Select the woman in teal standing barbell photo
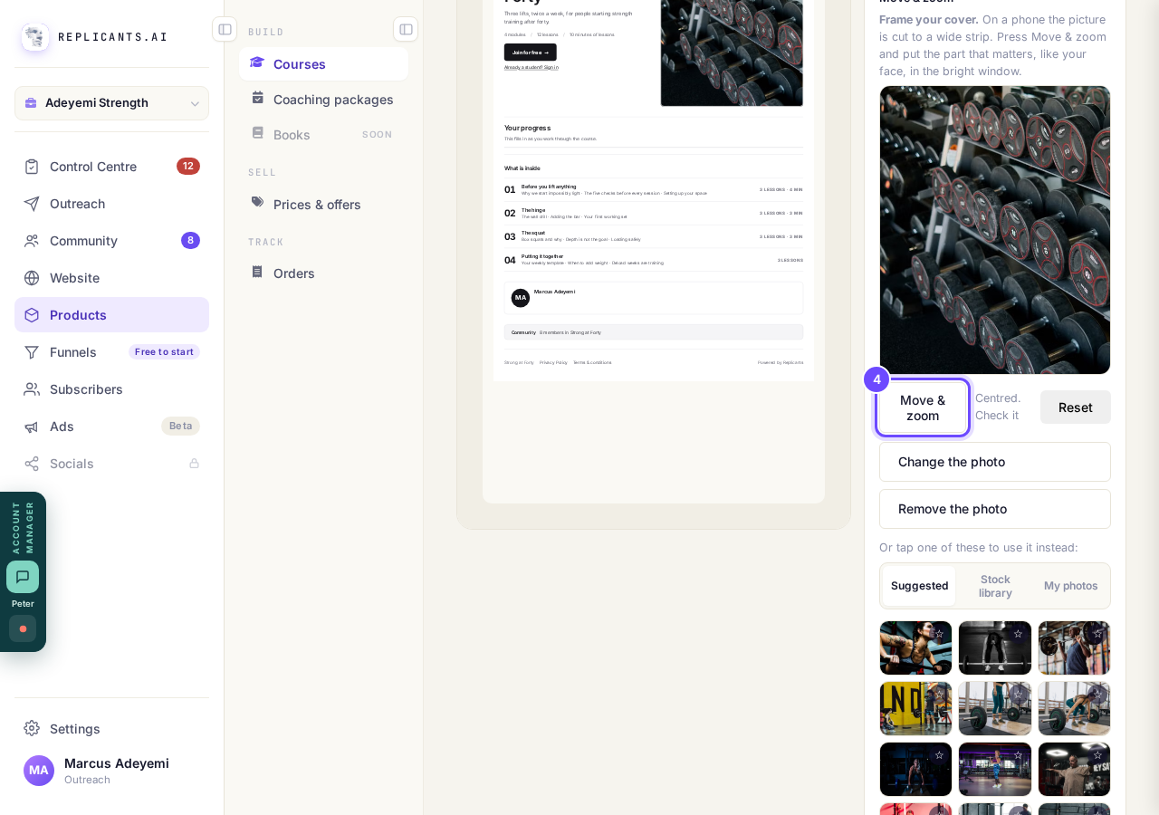 tap(995, 708)
